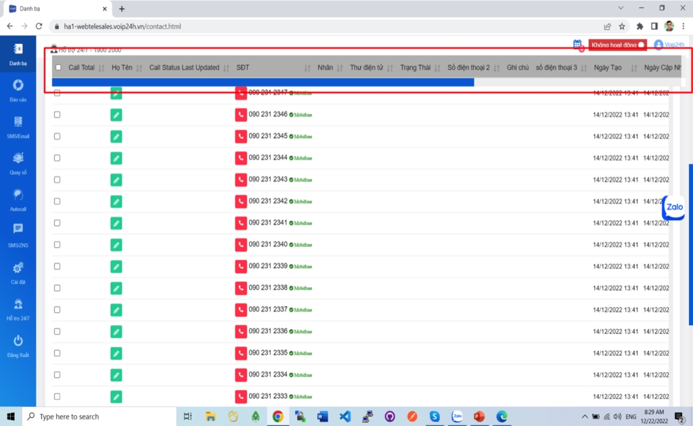This screenshot has width=693, height=426.
Task: Click the blue horizontal scrollbar under the header
Action: pyautogui.click(x=263, y=83)
